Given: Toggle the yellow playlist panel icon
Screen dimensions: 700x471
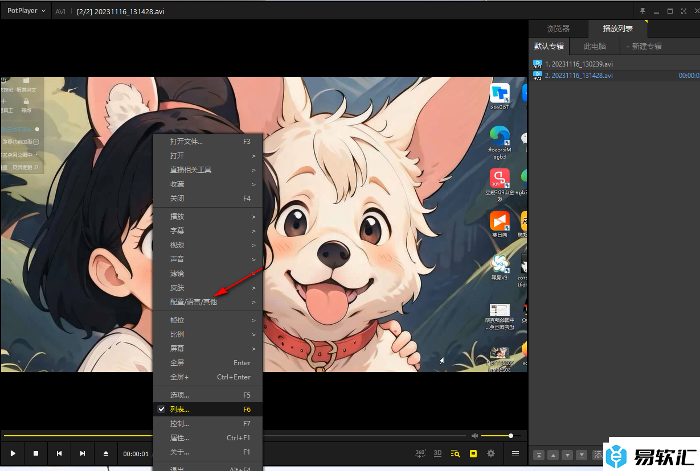Looking at the screenshot, I should tap(473, 453).
